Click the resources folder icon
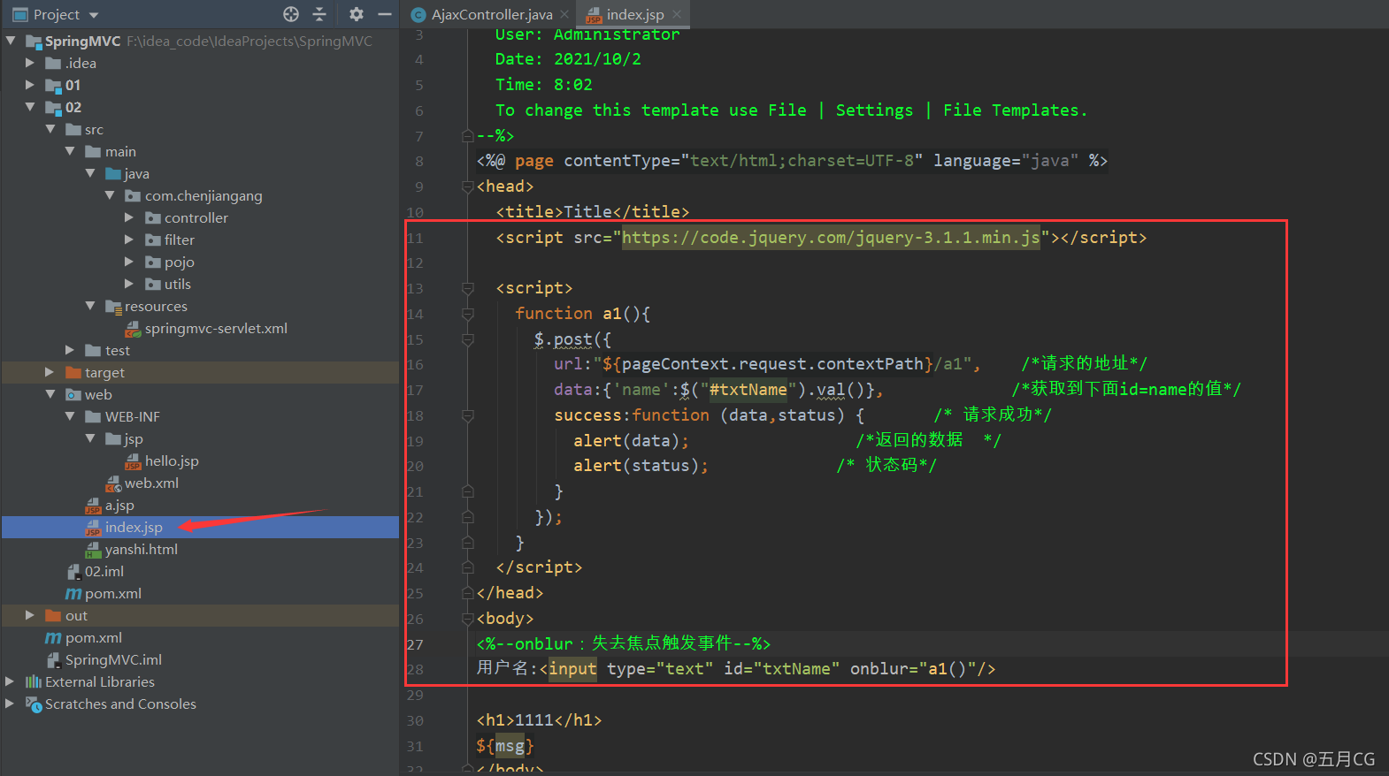 point(113,306)
